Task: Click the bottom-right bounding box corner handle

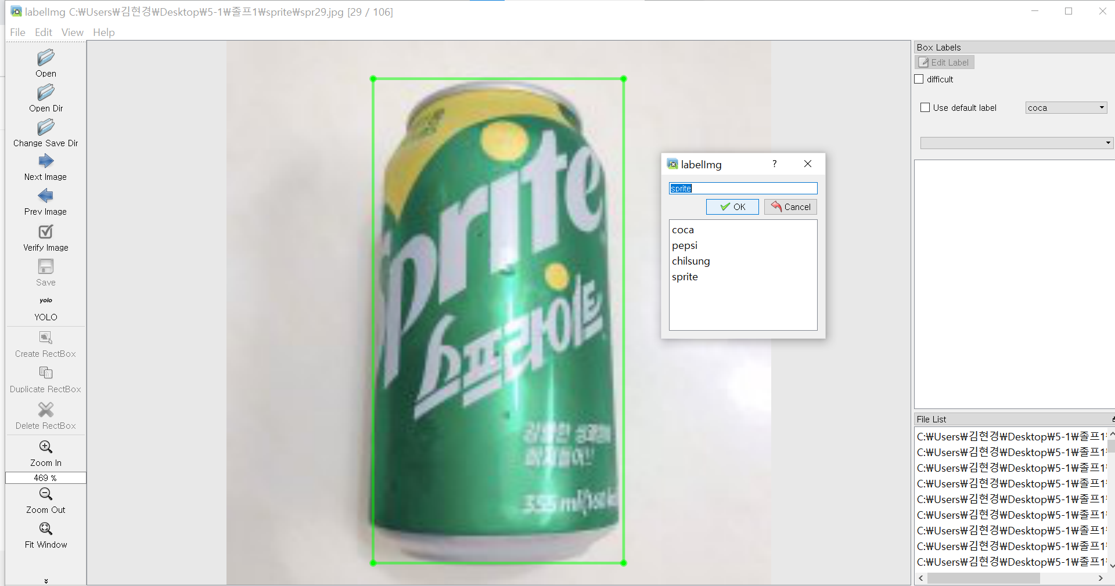Action: point(624,563)
